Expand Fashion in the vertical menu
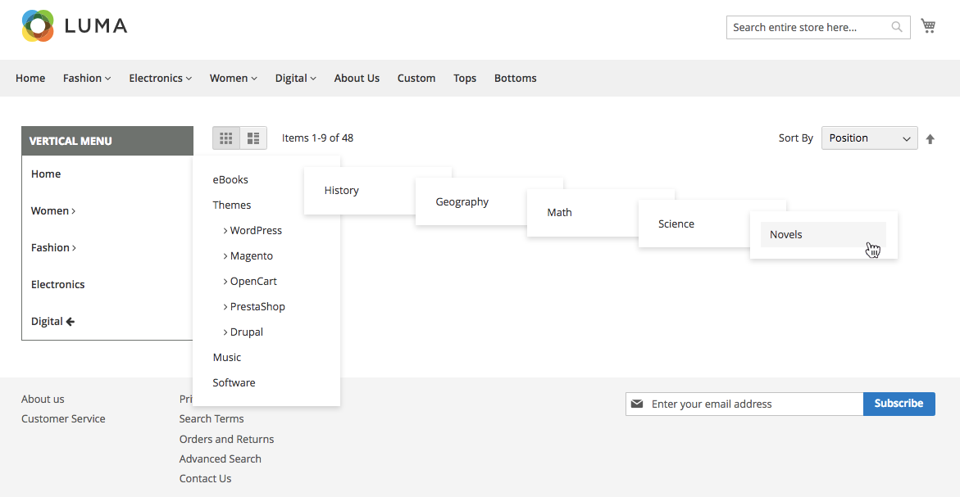Image resolution: width=960 pixels, height=497 pixels. click(x=54, y=247)
